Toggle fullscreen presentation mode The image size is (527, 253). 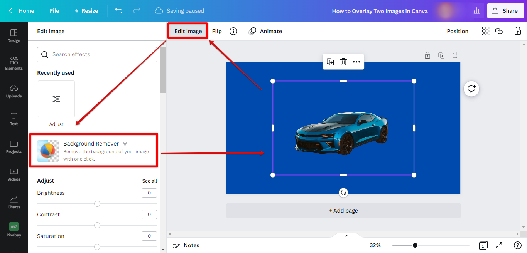tap(499, 245)
